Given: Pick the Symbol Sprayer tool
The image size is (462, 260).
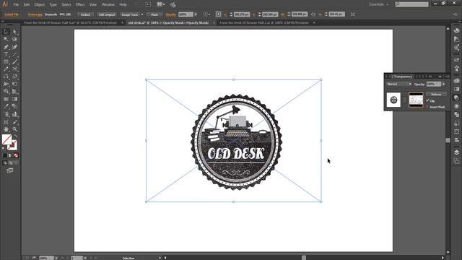Looking at the screenshot, I should [x=6, y=114].
